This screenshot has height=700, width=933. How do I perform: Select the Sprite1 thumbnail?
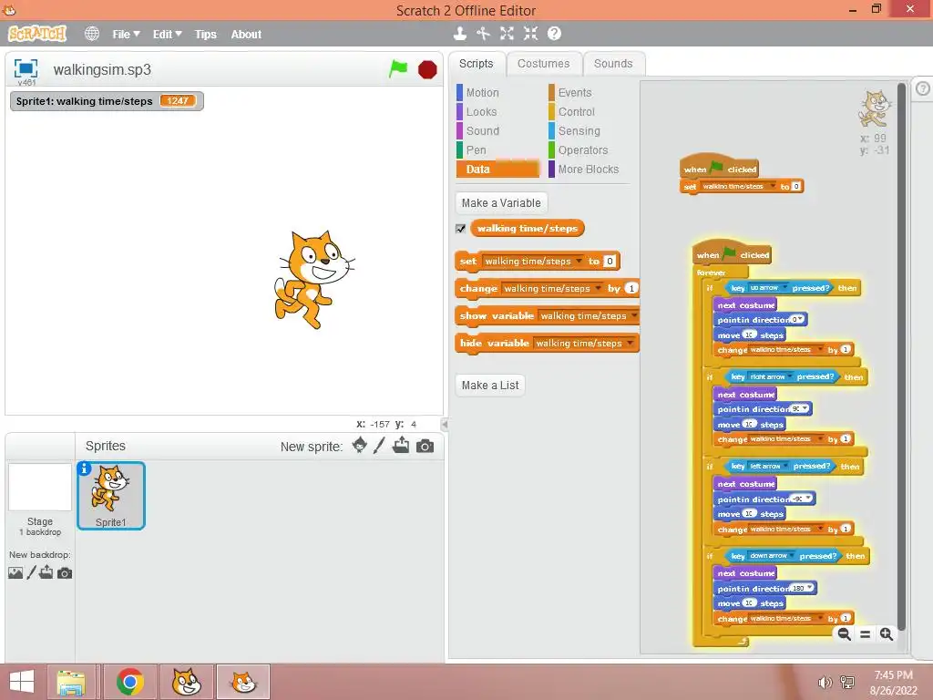pyautogui.click(x=110, y=495)
